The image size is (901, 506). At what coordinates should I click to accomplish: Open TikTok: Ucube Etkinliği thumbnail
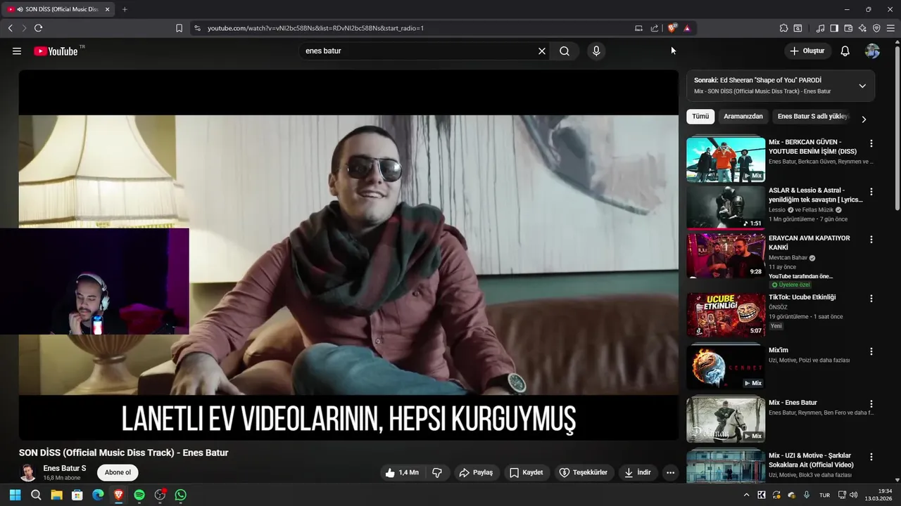[726, 315]
